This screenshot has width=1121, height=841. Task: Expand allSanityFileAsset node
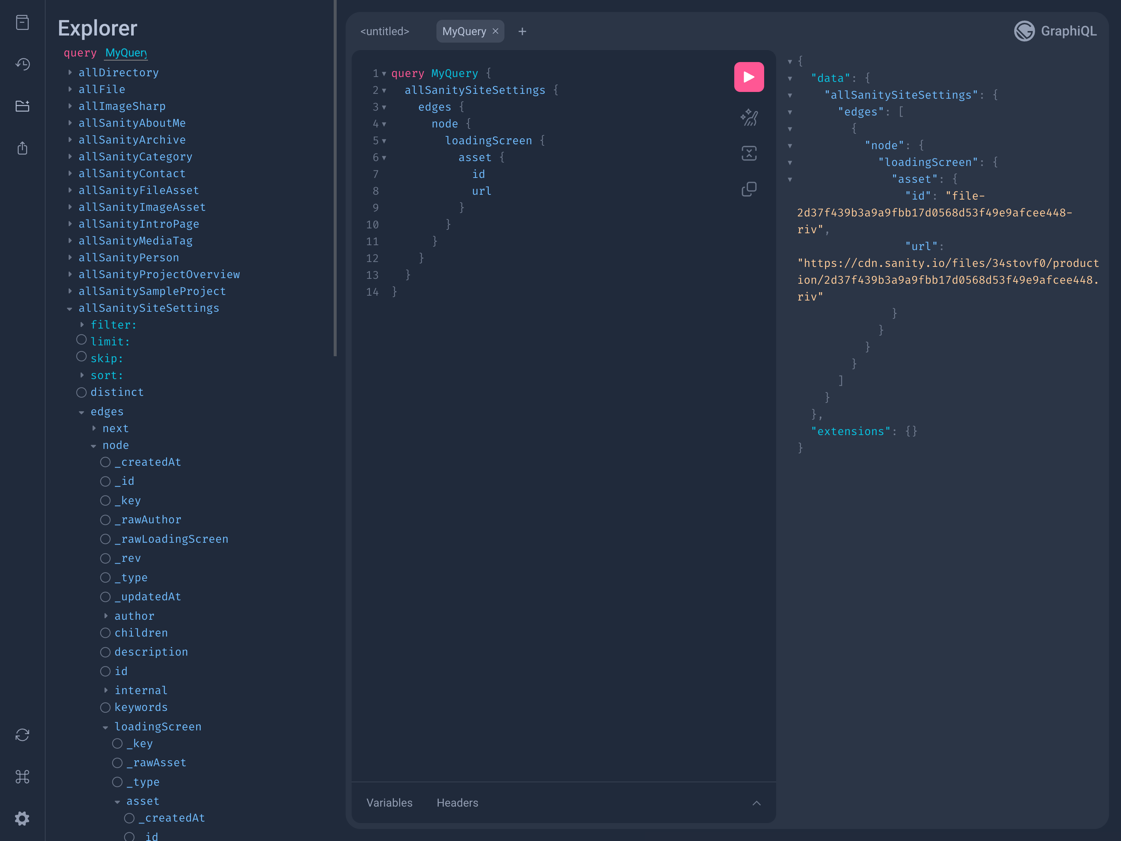point(70,190)
